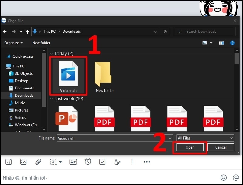Image resolution: width=243 pixels, height=185 pixels.
Task: Click the paperclip attach file icon
Action: [38, 162]
